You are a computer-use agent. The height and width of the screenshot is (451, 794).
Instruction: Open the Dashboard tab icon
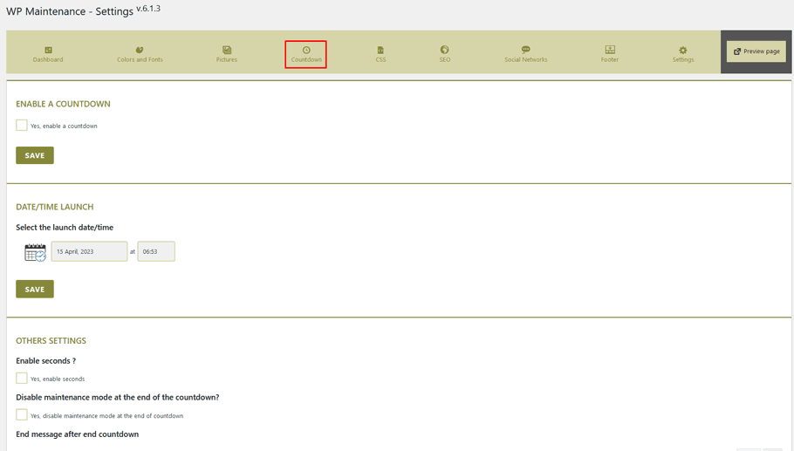48,50
